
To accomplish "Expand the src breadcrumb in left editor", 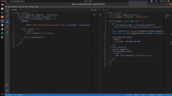I will [12, 13].
